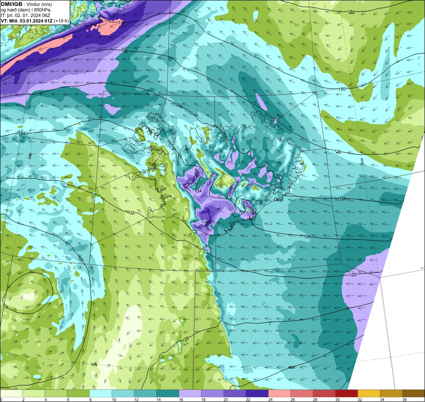The height and width of the screenshot is (402, 425).
Task: Click the 24–26 m/s pink legend swatch
Action: point(280,394)
